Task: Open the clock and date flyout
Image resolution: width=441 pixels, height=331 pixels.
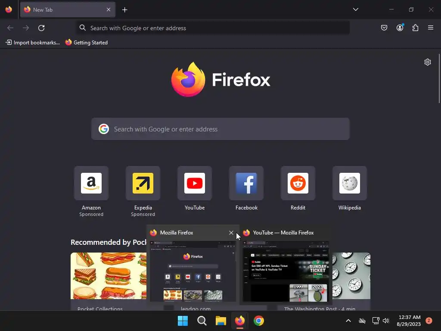Action: (409, 321)
